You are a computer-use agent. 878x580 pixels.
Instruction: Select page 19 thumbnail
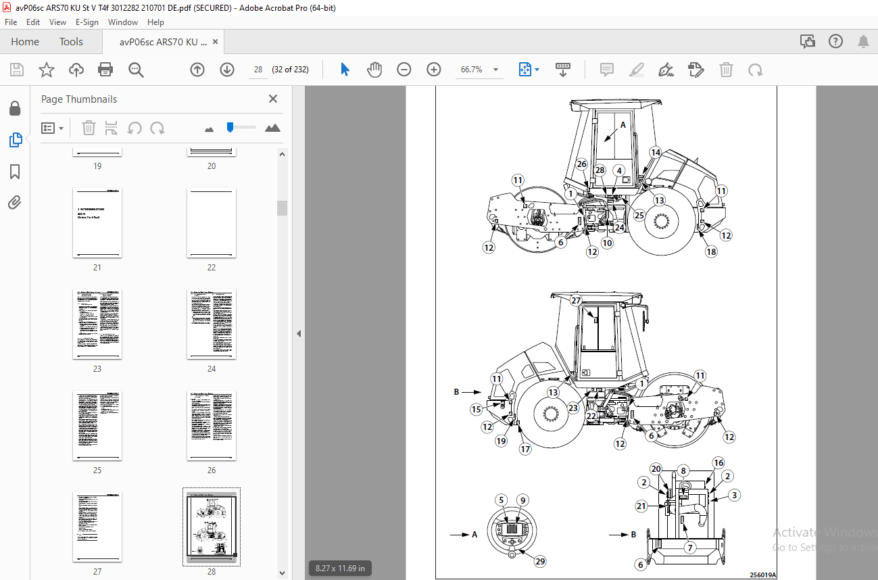[97, 153]
